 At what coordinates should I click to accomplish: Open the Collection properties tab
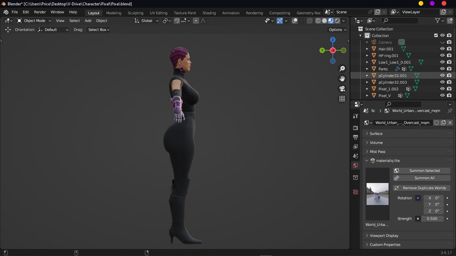tap(355, 177)
